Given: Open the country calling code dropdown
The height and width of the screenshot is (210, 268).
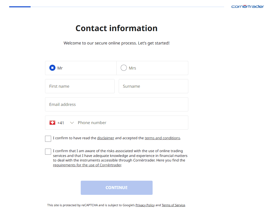Looking at the screenshot, I should click(x=72, y=123).
